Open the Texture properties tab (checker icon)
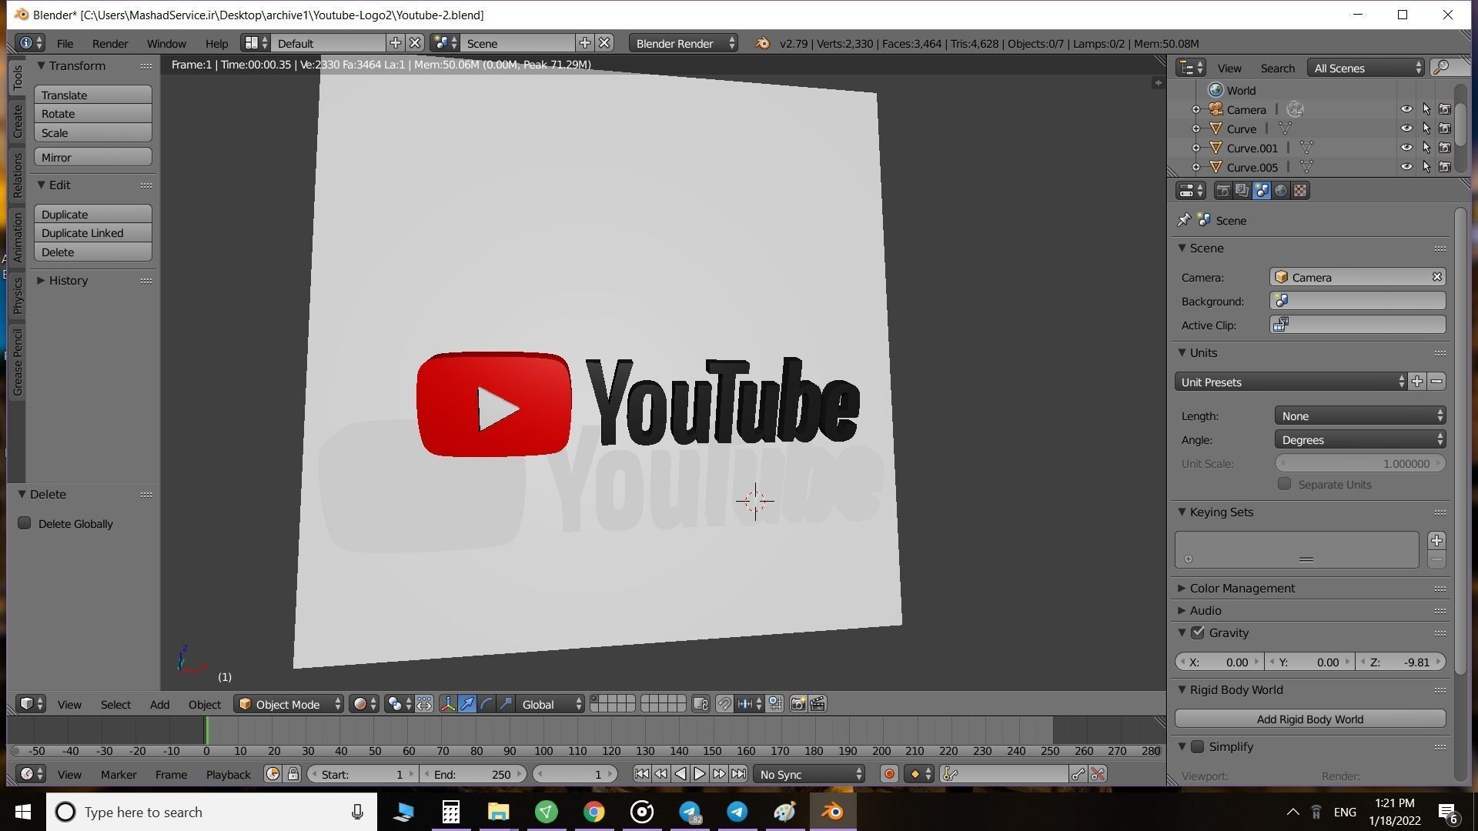This screenshot has height=831, width=1478. [x=1300, y=191]
